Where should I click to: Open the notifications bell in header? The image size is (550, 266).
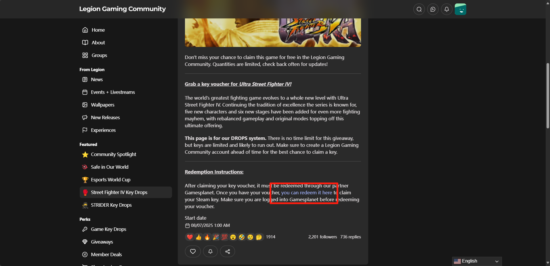[x=446, y=9]
